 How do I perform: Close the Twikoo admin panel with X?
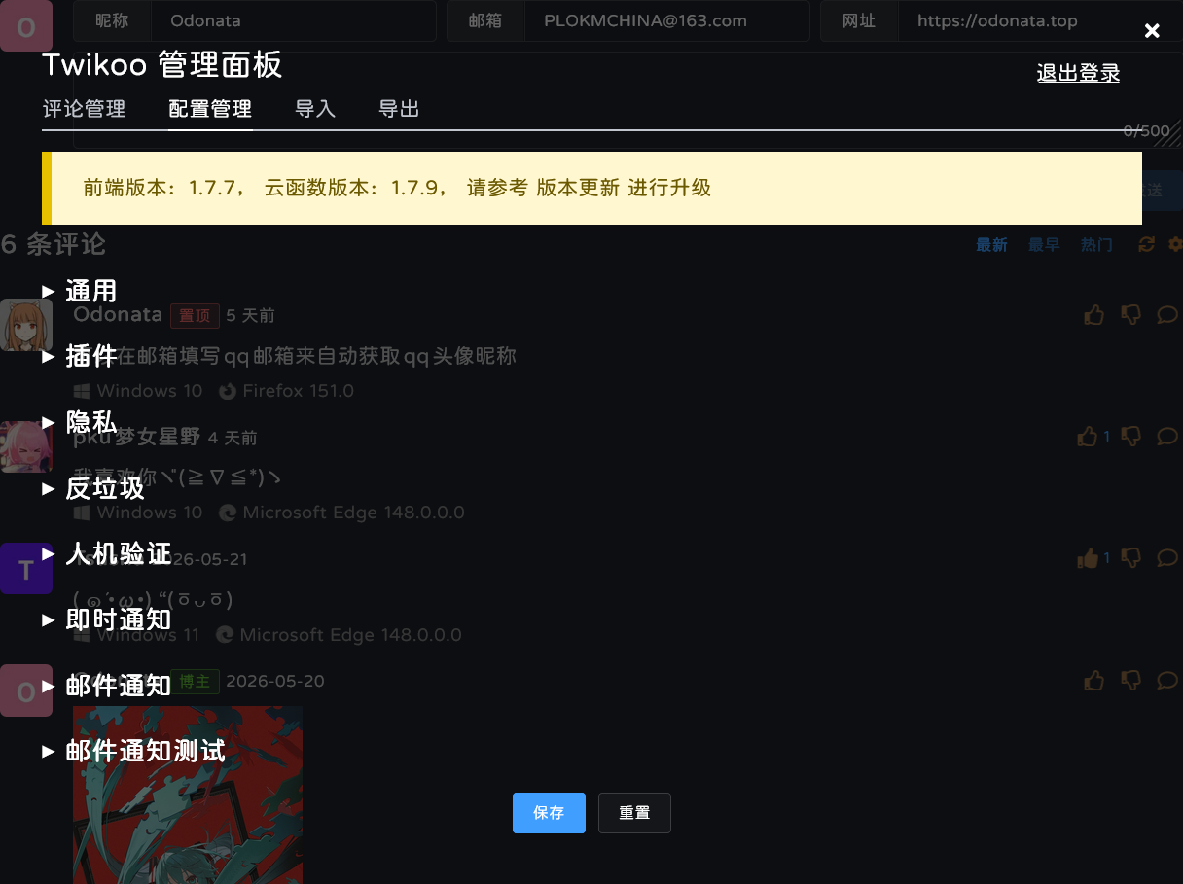1152,31
